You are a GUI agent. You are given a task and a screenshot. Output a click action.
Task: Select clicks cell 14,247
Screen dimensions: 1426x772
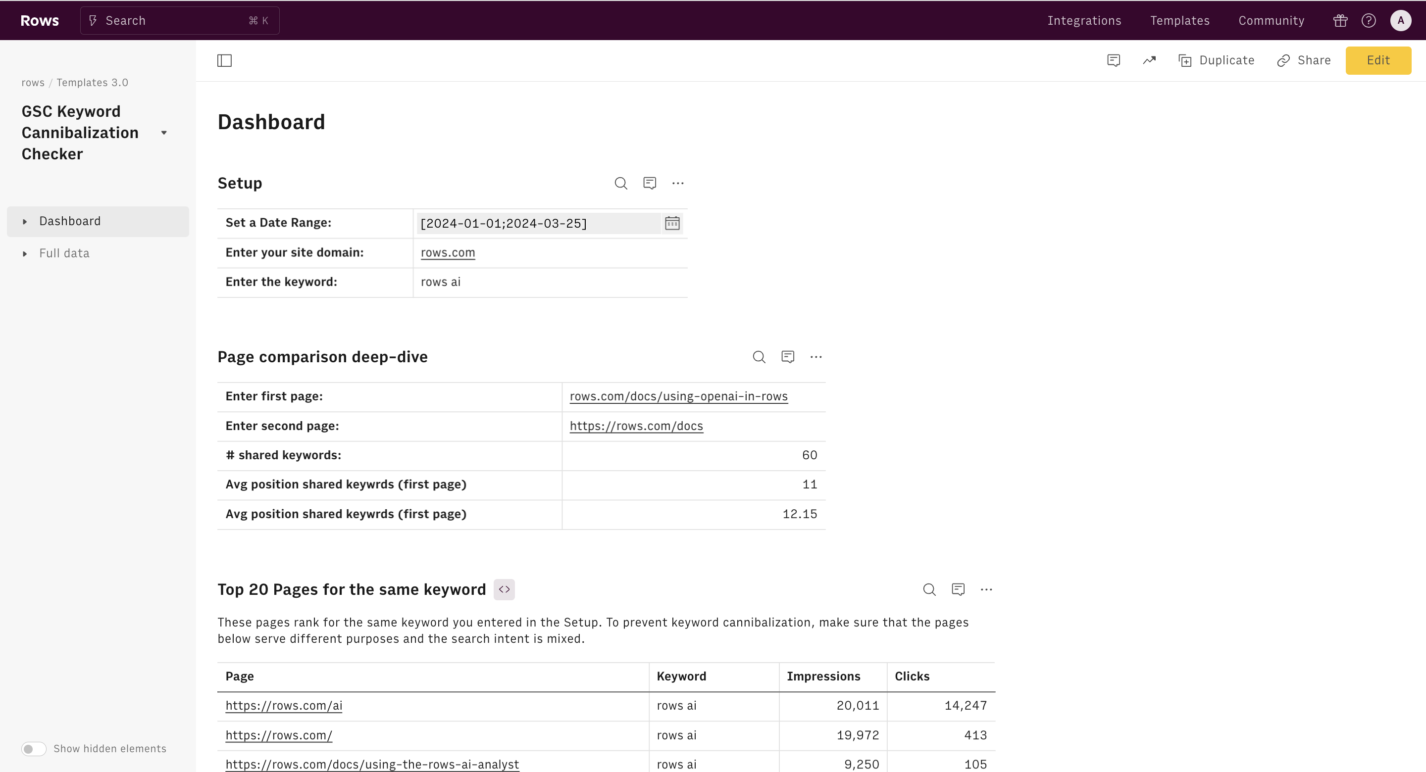coord(941,706)
